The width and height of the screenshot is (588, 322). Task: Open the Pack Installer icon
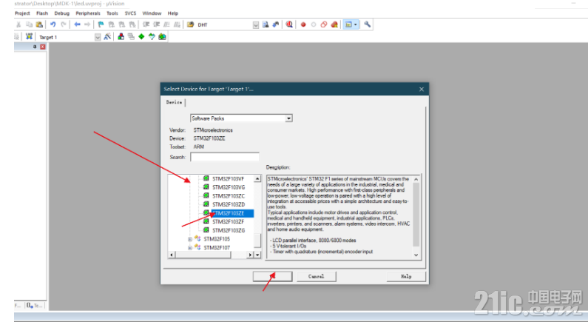click(x=163, y=36)
